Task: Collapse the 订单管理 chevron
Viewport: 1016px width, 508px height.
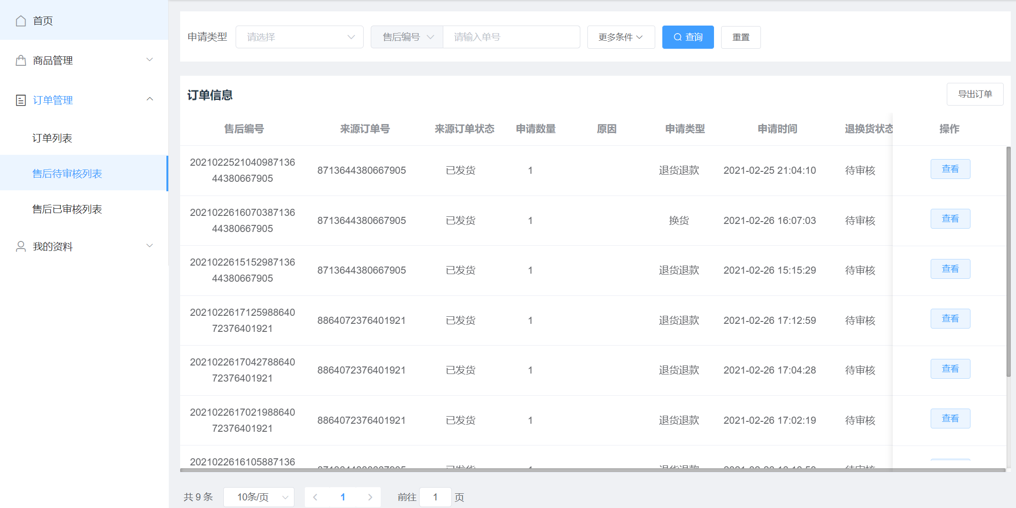Action: pos(150,99)
